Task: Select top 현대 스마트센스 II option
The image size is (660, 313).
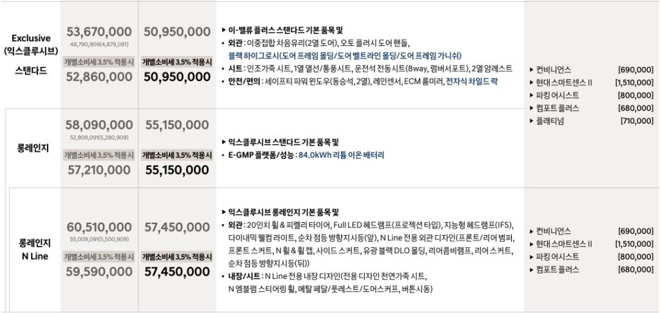Action: (592, 82)
